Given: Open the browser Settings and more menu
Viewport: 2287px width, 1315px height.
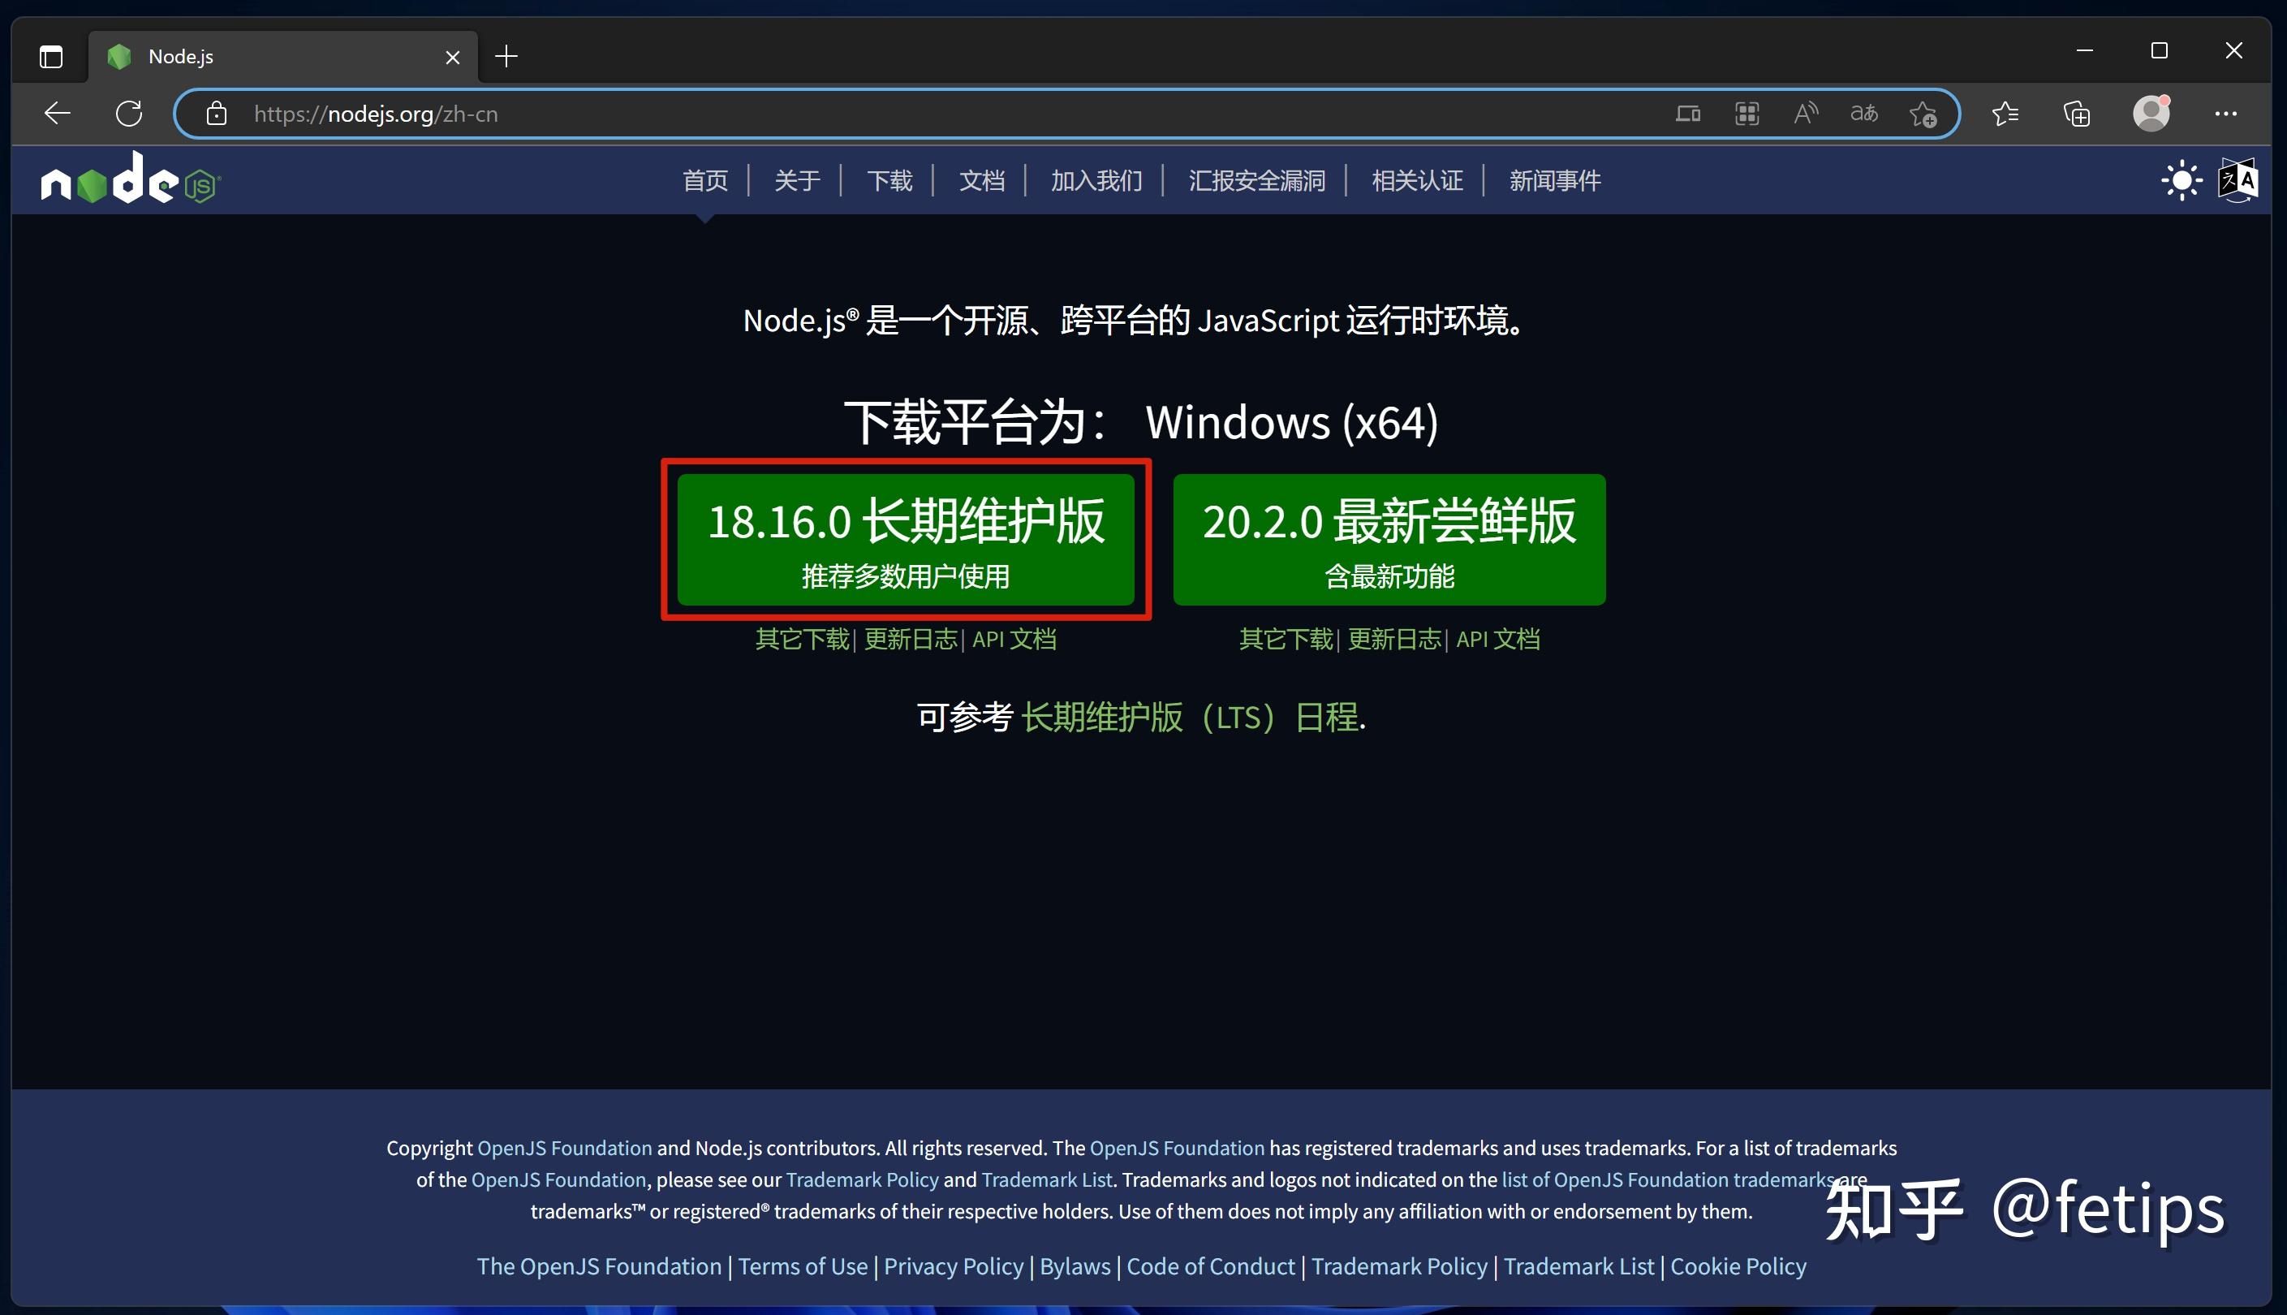Looking at the screenshot, I should (2225, 114).
